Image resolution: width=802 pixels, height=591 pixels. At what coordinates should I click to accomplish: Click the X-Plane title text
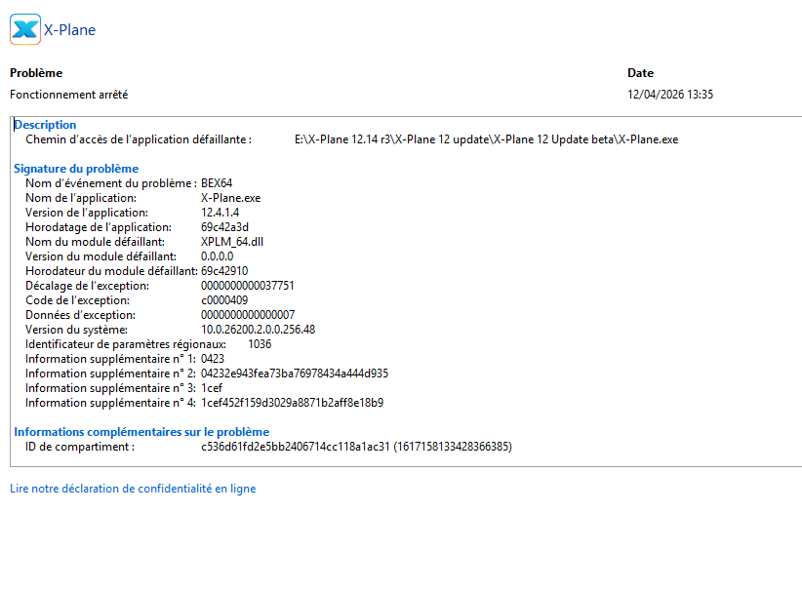click(69, 30)
